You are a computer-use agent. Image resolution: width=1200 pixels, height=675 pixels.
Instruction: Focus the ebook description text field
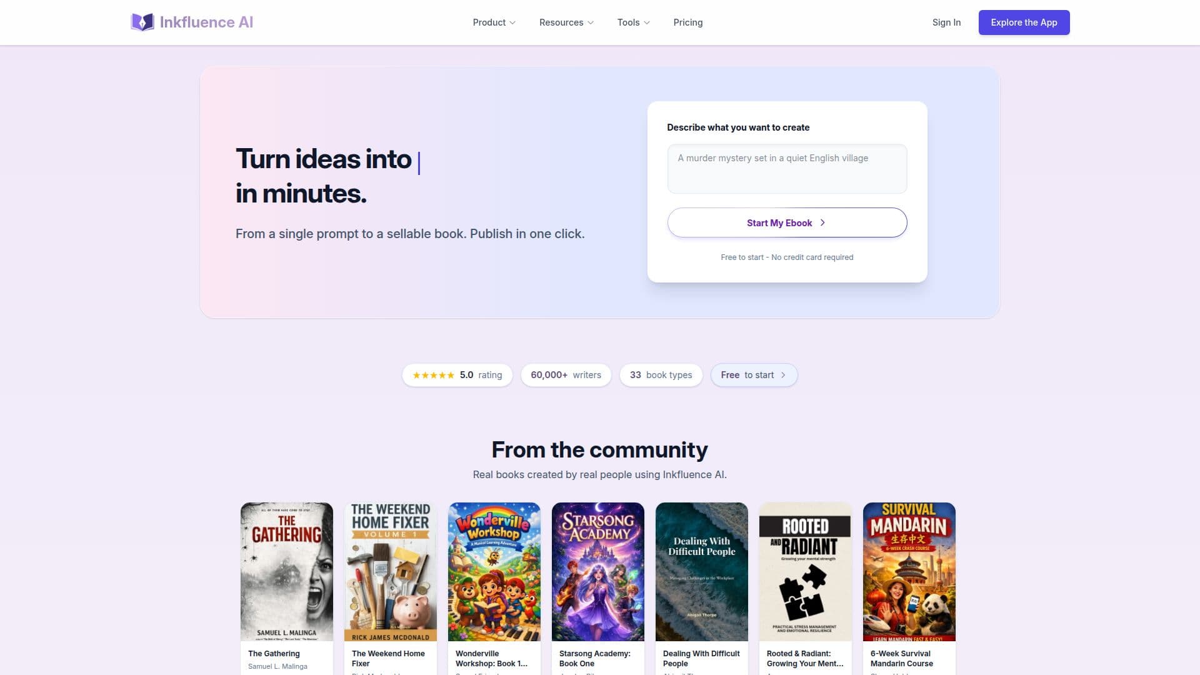tap(787, 169)
